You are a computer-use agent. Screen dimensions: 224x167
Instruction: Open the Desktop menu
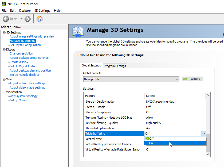[x=25, y=11]
